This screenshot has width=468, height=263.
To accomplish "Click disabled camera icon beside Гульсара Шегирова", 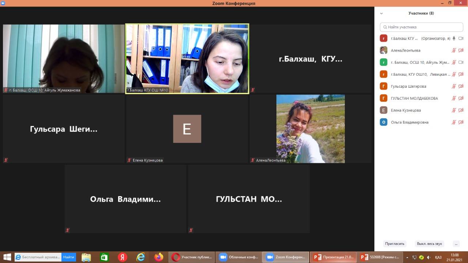I will point(461,86).
